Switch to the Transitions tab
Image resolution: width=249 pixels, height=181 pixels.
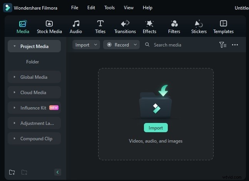click(x=125, y=27)
